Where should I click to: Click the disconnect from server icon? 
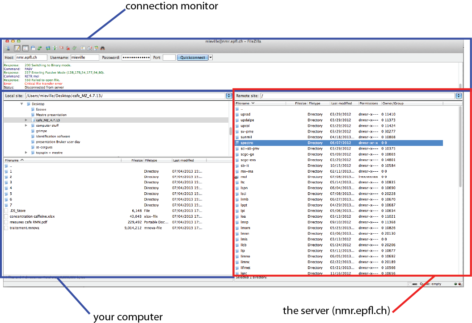[x=68, y=48]
